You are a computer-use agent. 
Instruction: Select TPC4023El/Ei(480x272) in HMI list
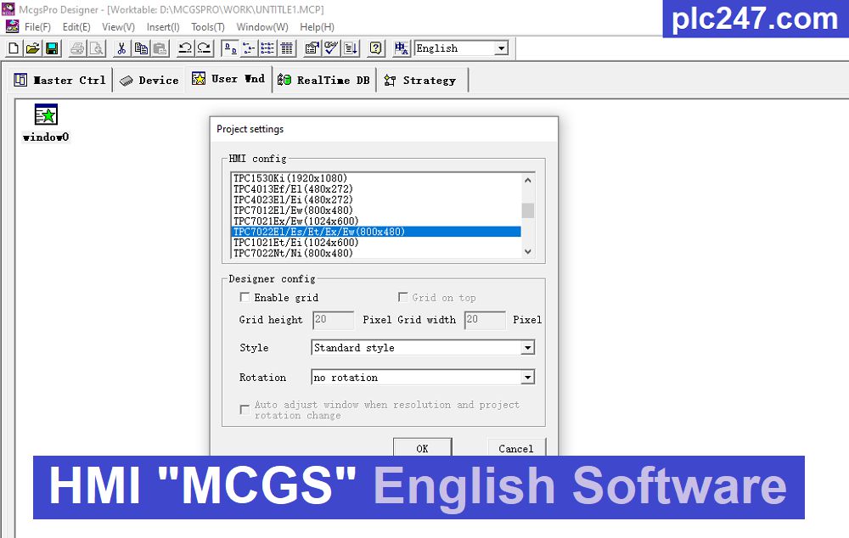point(376,199)
